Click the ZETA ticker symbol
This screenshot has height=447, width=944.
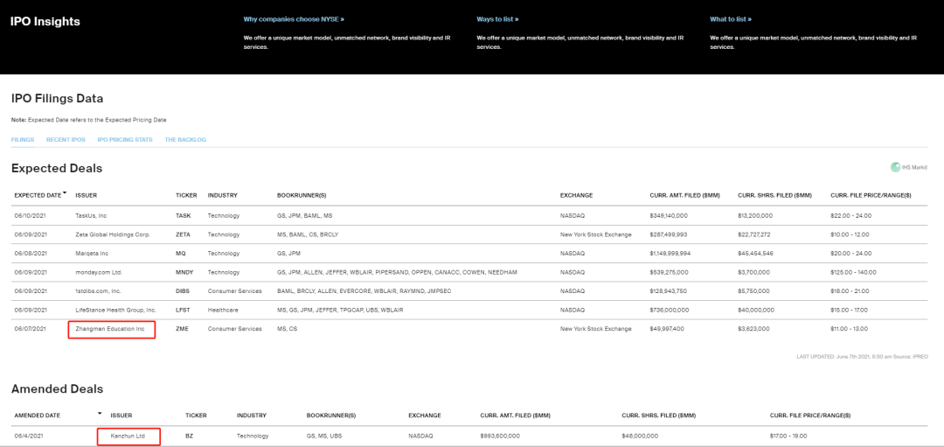(183, 234)
